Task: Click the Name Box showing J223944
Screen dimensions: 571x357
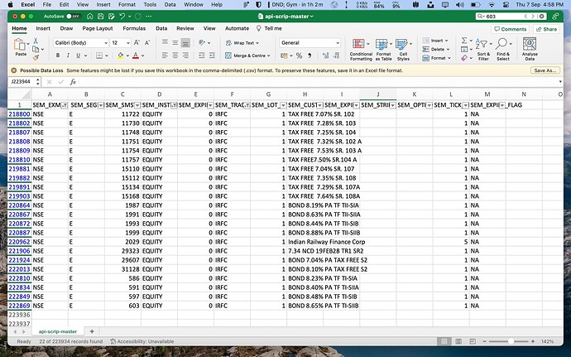Action: coord(22,82)
